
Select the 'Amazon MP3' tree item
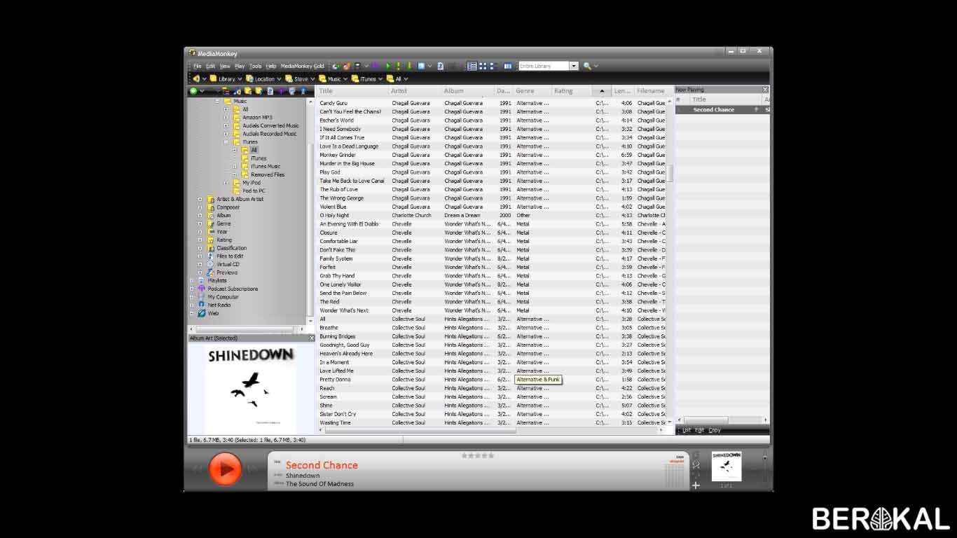click(257, 118)
